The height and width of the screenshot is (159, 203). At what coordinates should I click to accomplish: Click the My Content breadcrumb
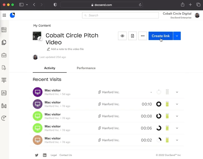42,26
